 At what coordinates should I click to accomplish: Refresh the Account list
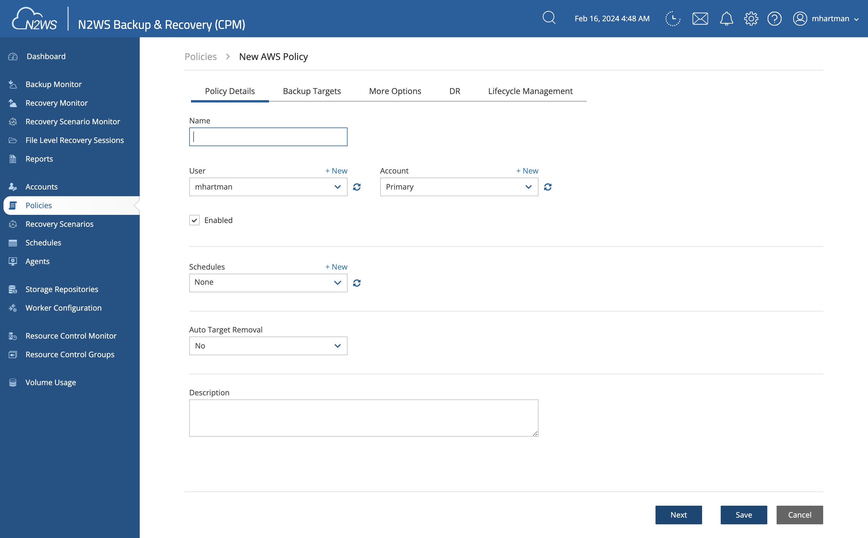(548, 187)
